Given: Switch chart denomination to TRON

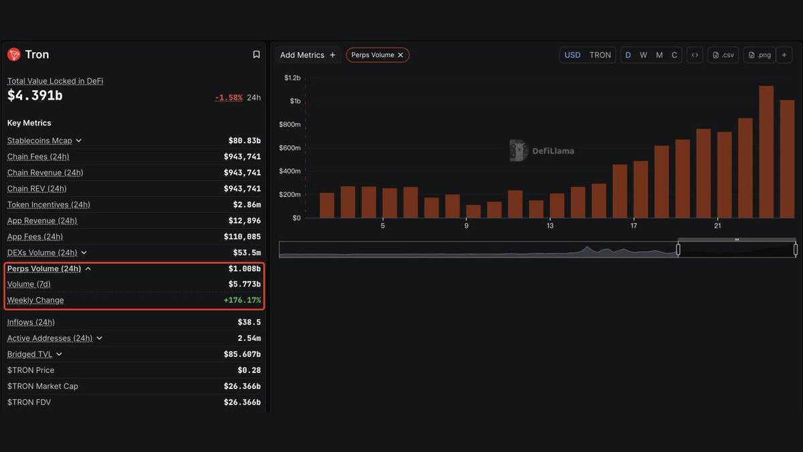Looking at the screenshot, I should (x=600, y=55).
